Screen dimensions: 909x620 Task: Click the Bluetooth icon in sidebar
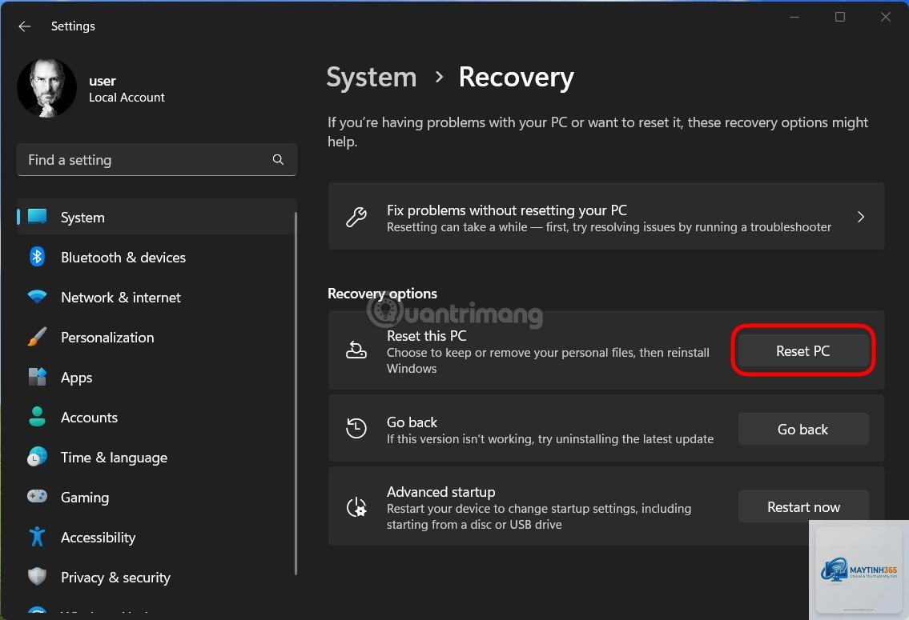pyautogui.click(x=37, y=257)
